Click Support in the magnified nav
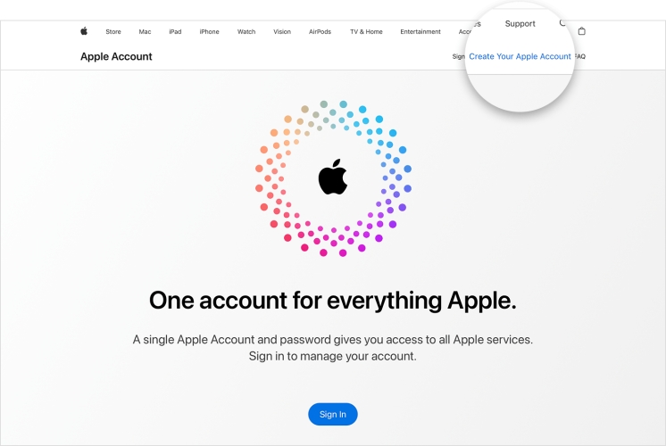The image size is (666, 446). (520, 24)
